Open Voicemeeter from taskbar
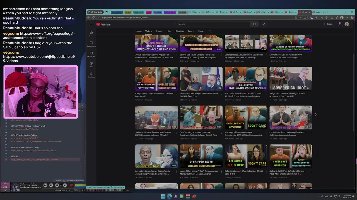357x200 pixels. [188, 196]
